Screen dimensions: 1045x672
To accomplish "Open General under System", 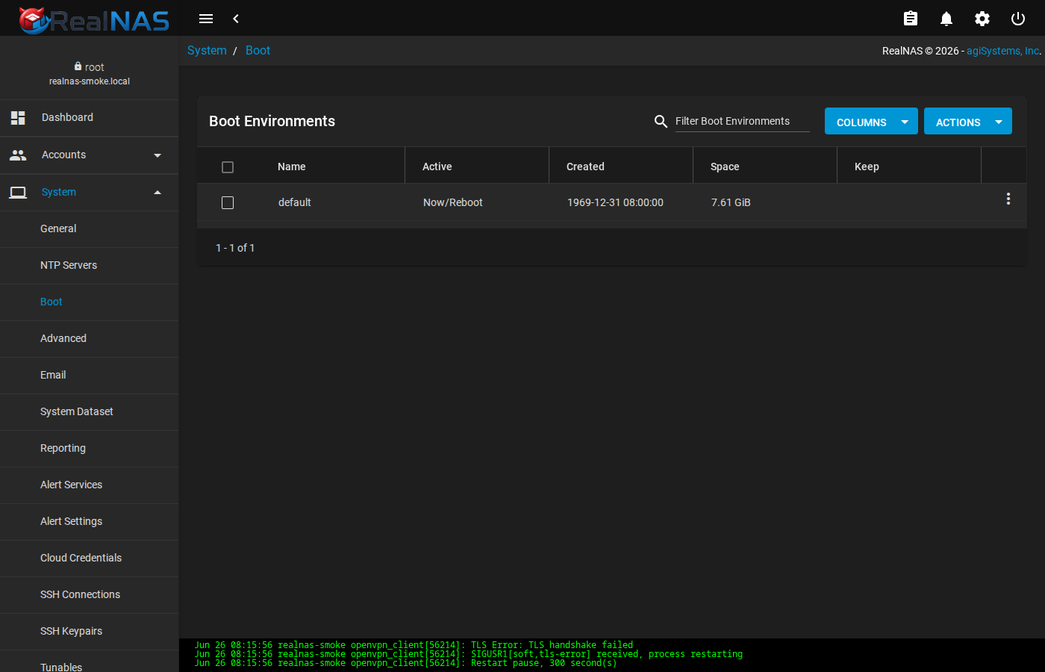I will click(x=90, y=229).
